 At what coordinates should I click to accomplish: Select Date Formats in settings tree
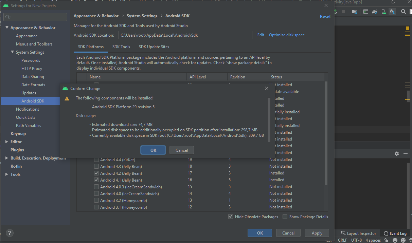(x=33, y=85)
